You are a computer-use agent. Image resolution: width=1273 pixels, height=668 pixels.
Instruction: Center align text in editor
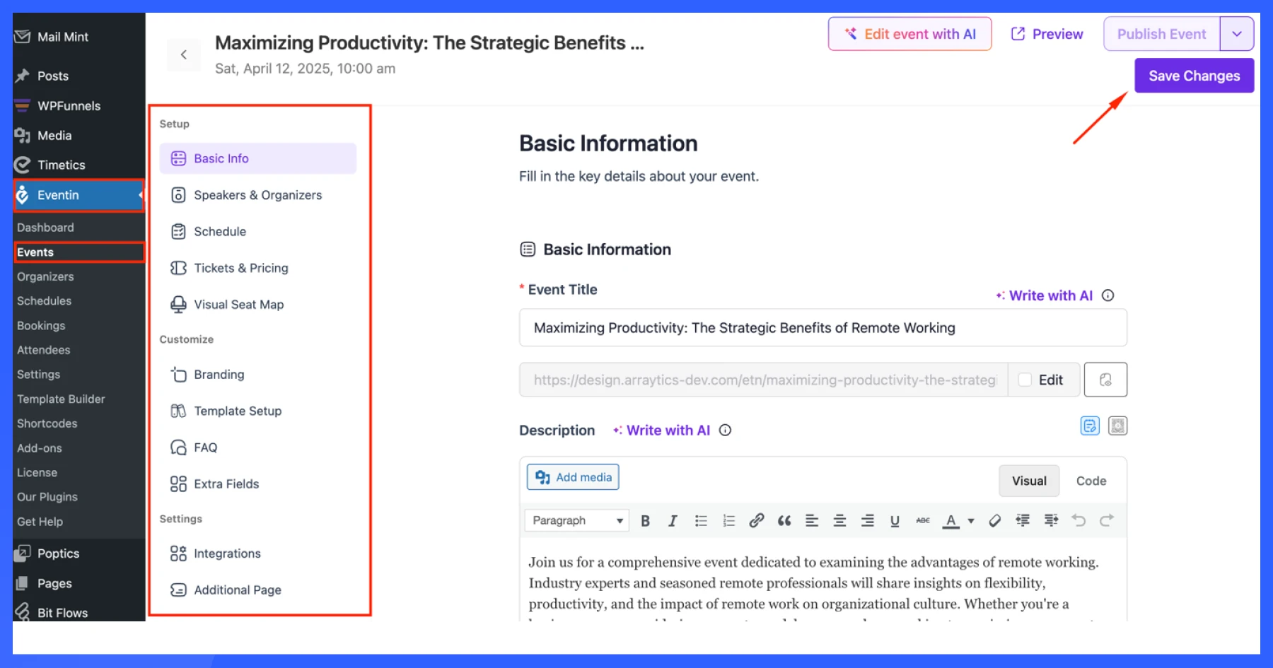[839, 521]
